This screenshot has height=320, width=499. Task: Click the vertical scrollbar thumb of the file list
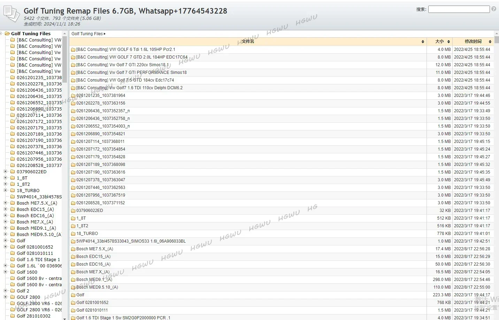497,39
